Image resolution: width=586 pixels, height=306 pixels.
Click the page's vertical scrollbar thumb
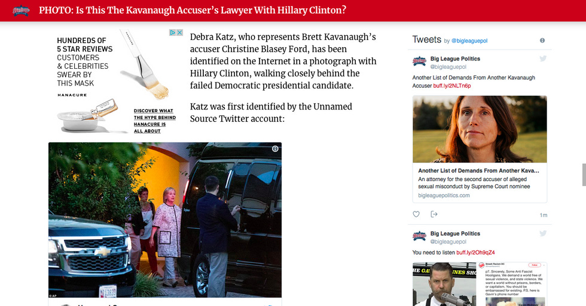[584, 175]
